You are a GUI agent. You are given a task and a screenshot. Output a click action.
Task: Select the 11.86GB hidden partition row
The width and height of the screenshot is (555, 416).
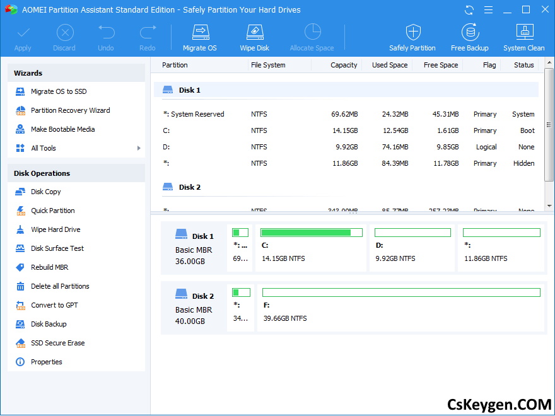click(x=346, y=163)
